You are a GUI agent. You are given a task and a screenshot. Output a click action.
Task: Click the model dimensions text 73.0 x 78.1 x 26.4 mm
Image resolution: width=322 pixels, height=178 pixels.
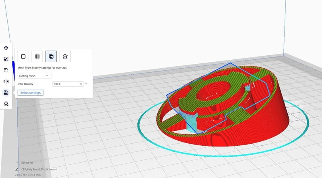28,175
